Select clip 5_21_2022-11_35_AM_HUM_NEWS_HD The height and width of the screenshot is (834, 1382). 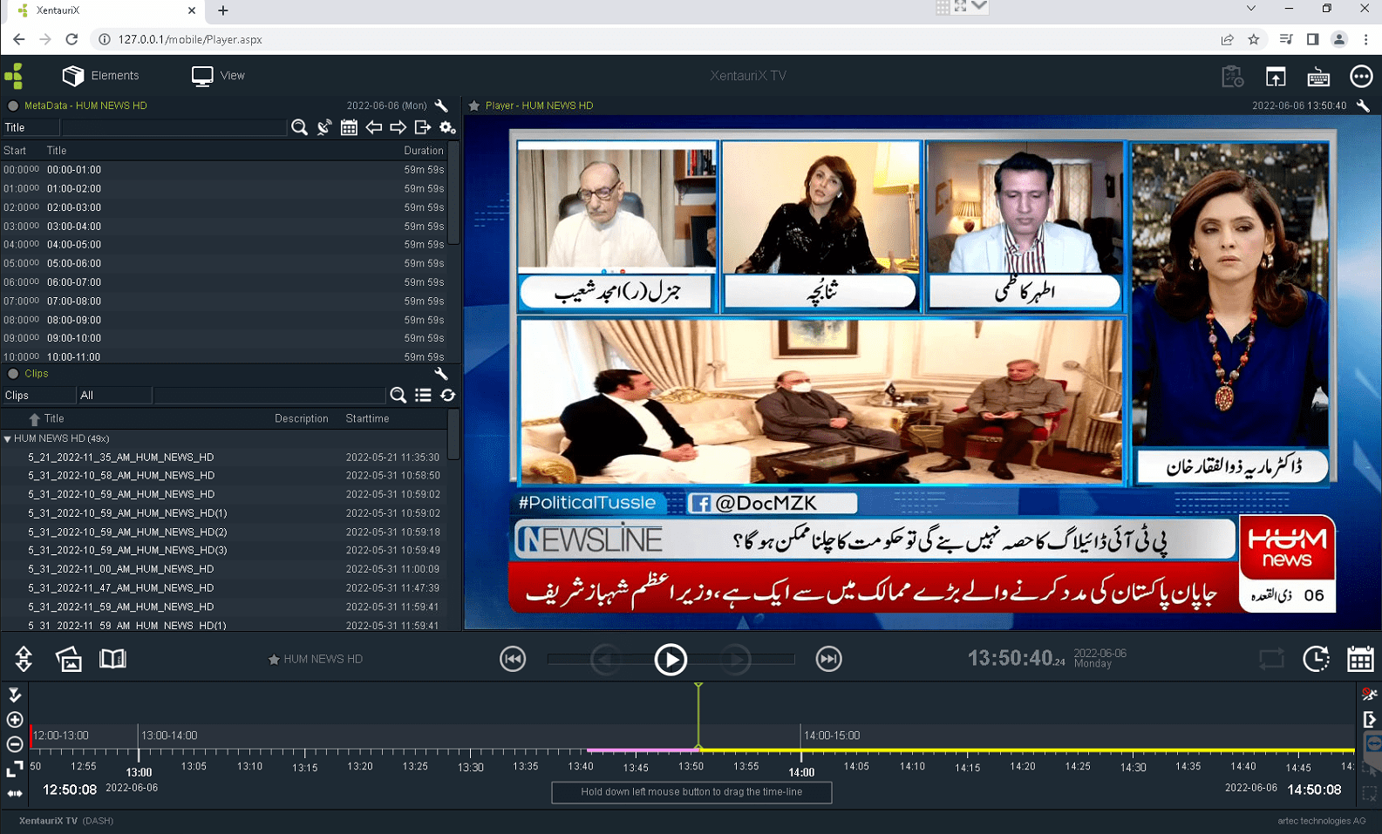pos(120,458)
